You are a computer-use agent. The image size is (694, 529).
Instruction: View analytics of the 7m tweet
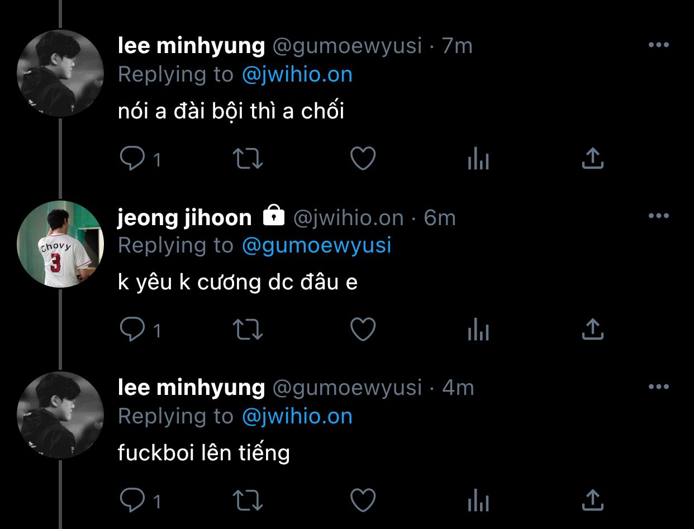pyautogui.click(x=478, y=160)
